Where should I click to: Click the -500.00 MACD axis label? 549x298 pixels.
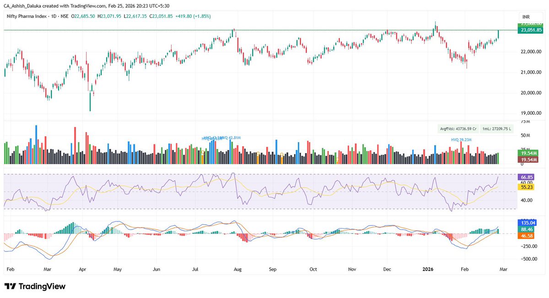click(528, 259)
